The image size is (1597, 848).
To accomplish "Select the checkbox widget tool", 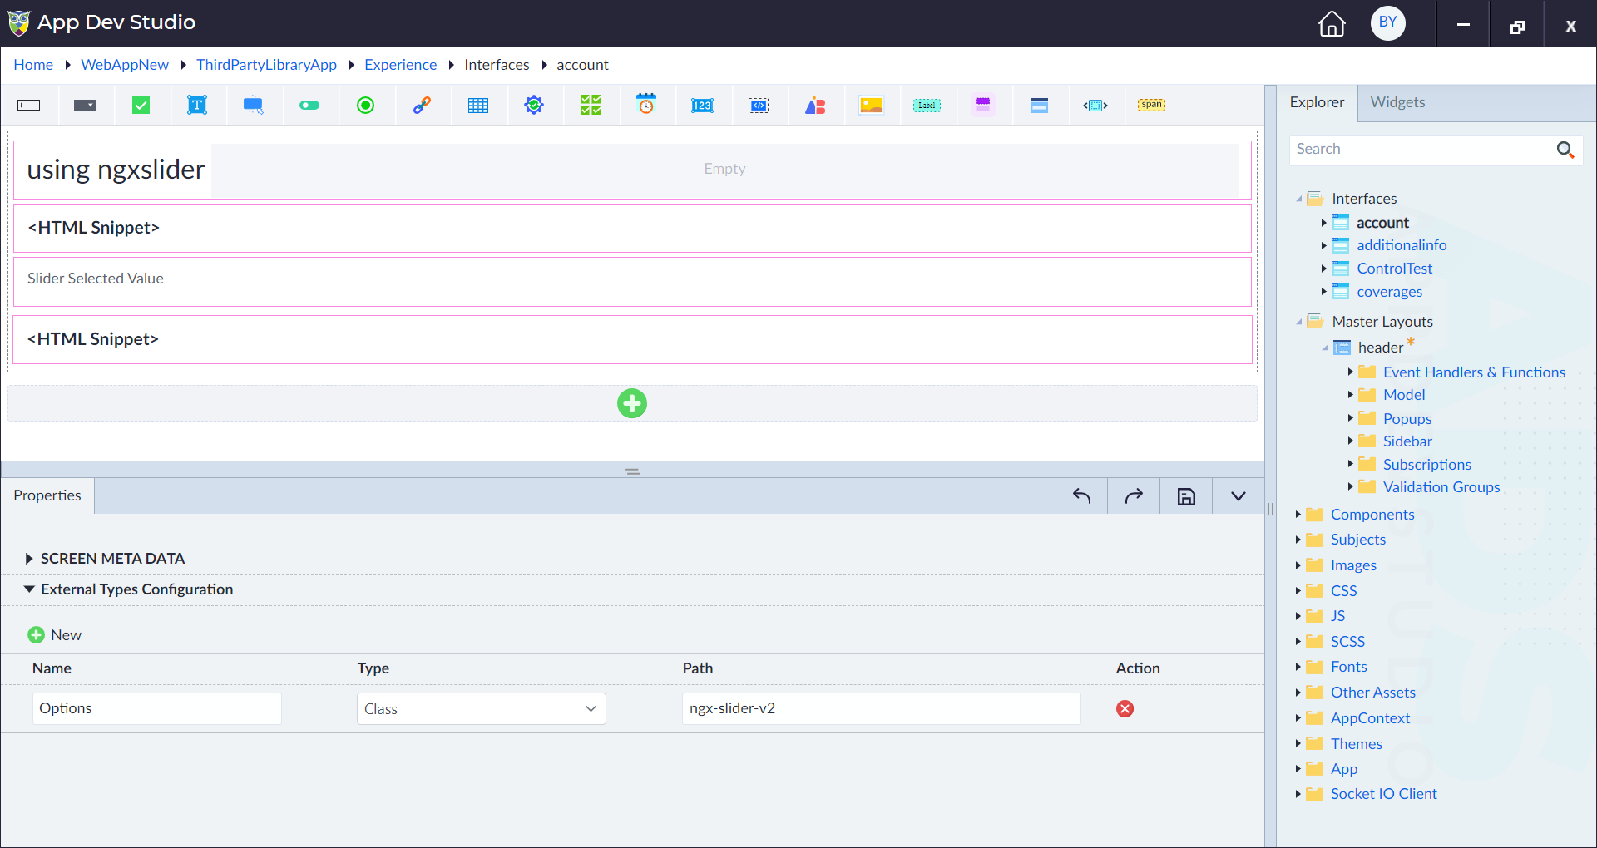I will click(141, 106).
